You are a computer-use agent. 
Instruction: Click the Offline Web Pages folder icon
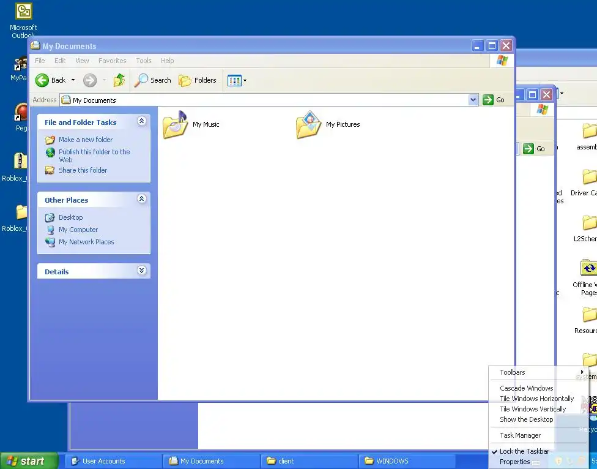pos(588,268)
